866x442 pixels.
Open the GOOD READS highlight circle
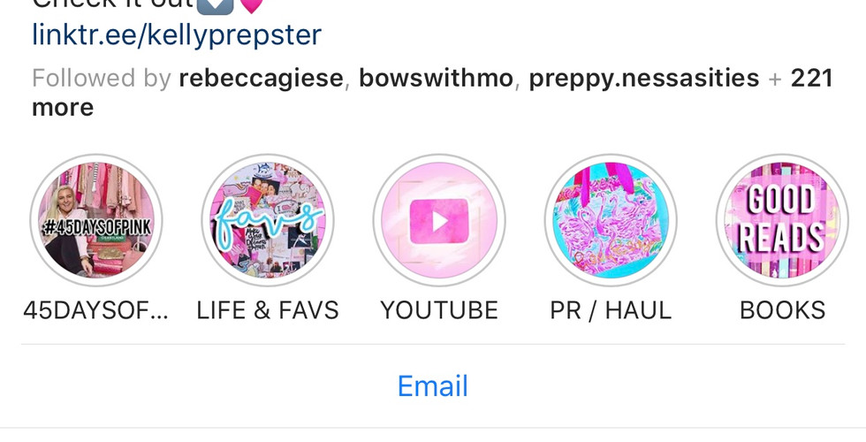click(782, 220)
